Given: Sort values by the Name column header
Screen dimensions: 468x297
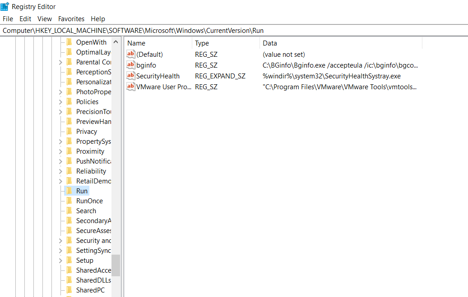Looking at the screenshot, I should (x=158, y=43).
